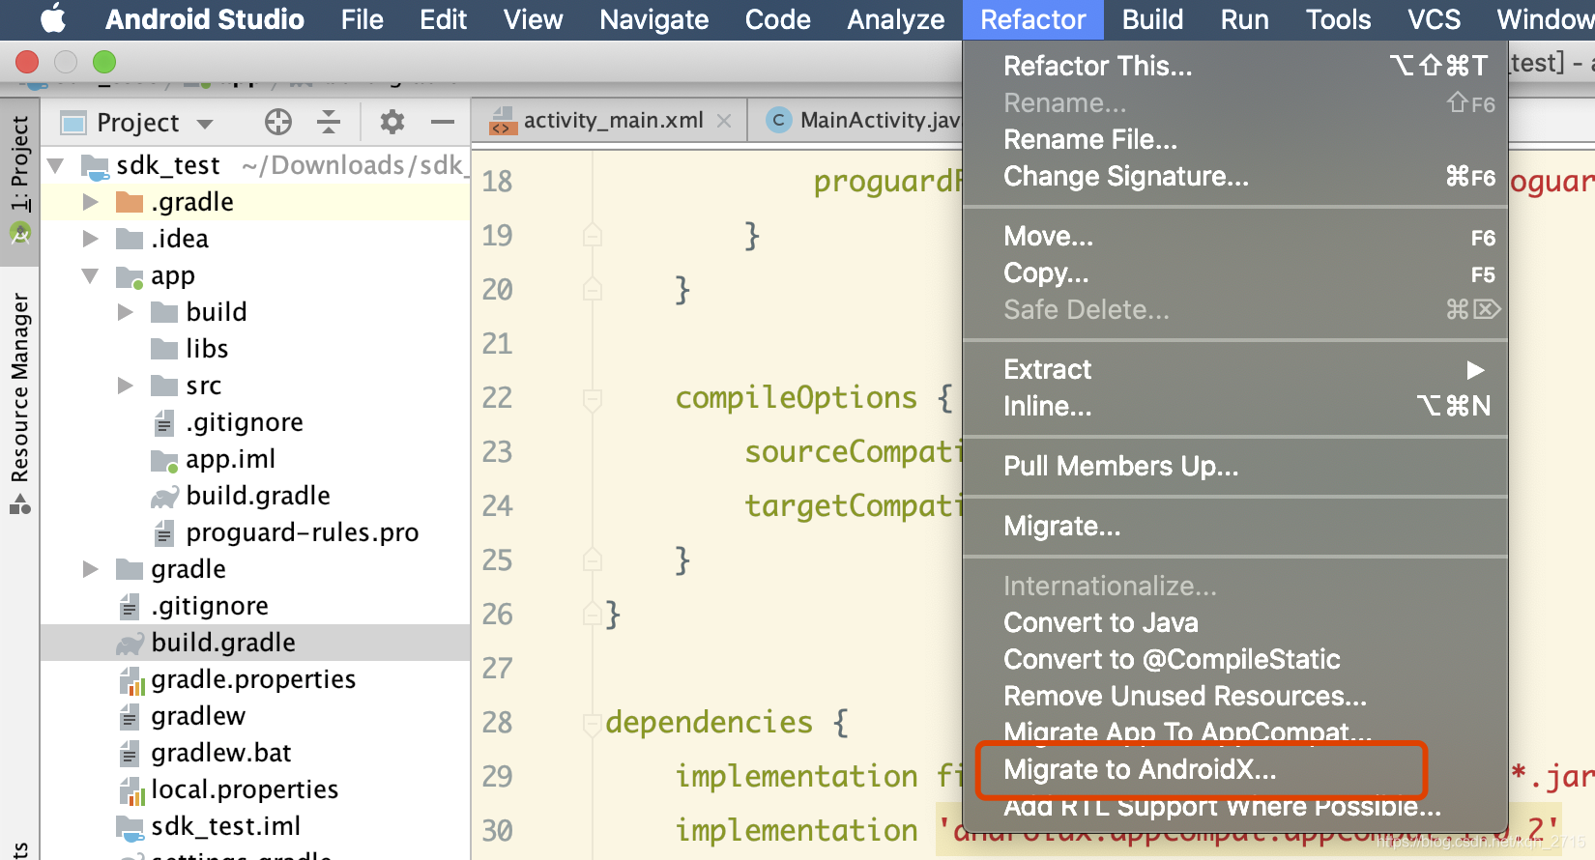Choose Convert to @CompileStatic
Screen dimensions: 1595x860
click(1235, 660)
